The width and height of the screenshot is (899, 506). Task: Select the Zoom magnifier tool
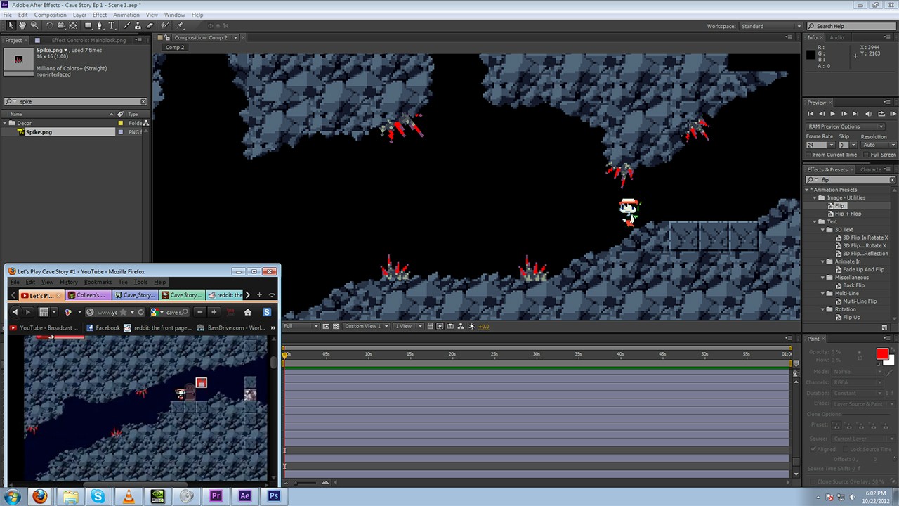click(x=34, y=25)
